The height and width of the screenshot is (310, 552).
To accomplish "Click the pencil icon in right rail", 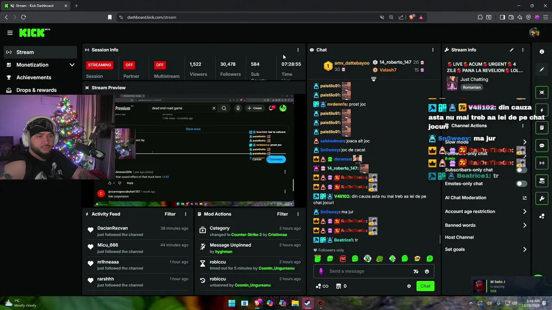I will coord(542,69).
